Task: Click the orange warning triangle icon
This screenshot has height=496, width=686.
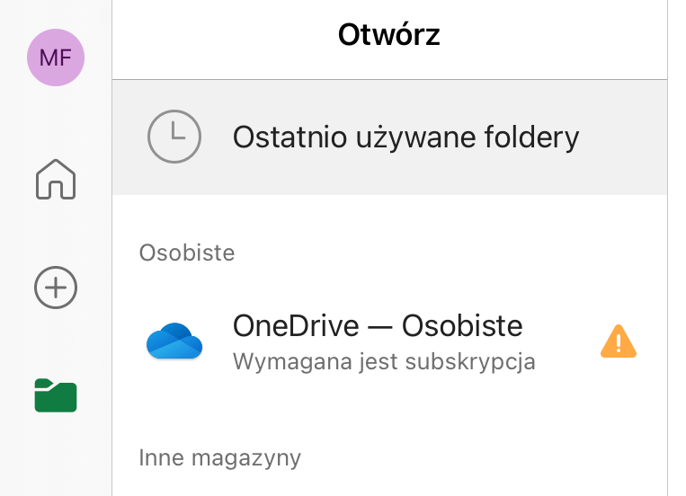Action: [619, 341]
